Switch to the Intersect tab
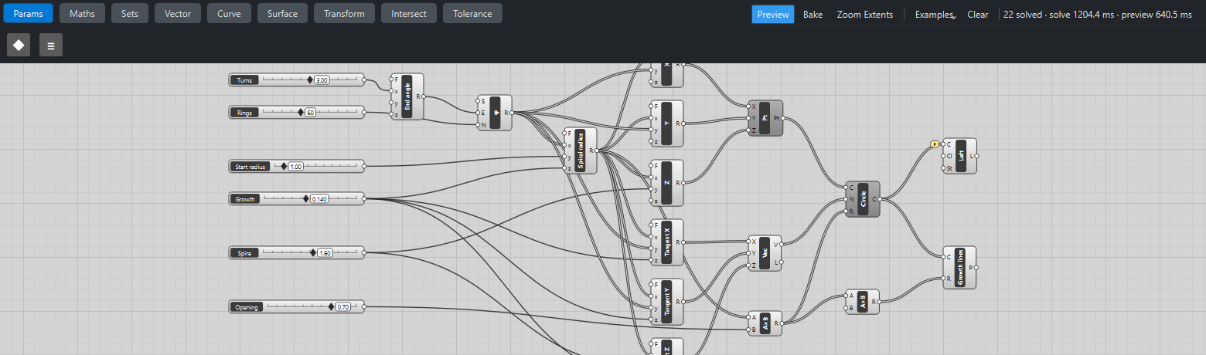The image size is (1206, 355). (409, 13)
